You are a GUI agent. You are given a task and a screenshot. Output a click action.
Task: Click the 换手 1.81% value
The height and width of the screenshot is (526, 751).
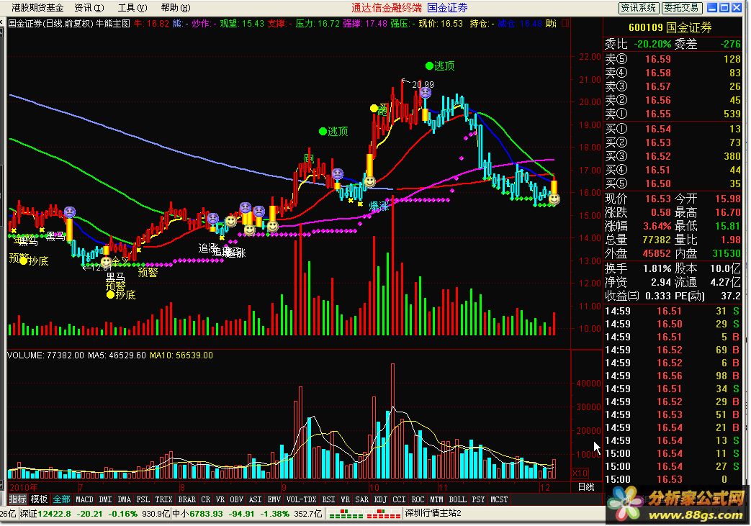click(x=656, y=268)
